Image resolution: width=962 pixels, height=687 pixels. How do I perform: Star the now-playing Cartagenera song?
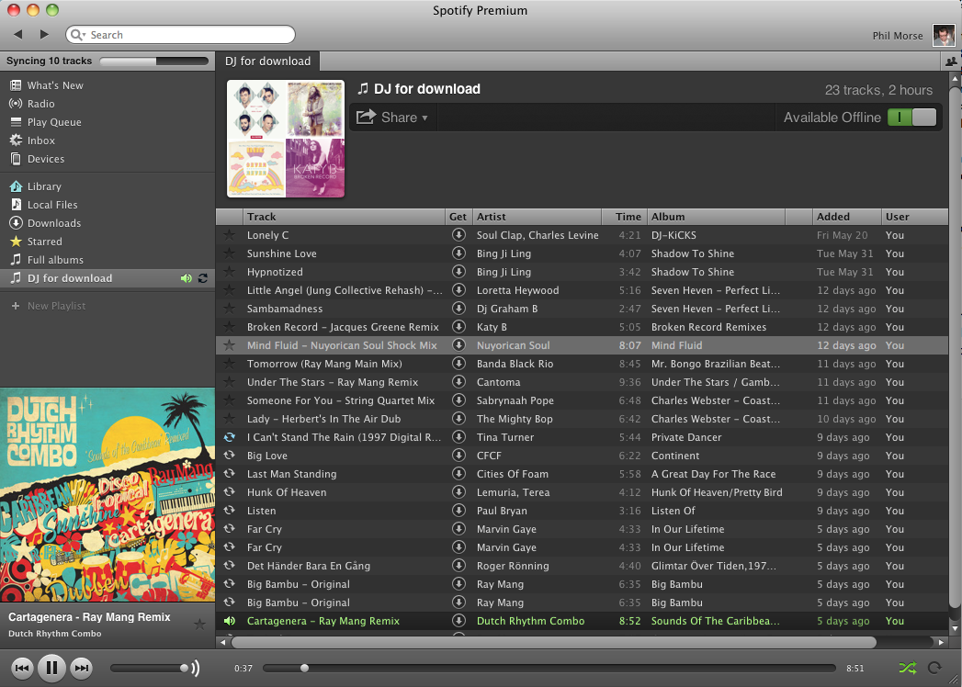tap(199, 625)
